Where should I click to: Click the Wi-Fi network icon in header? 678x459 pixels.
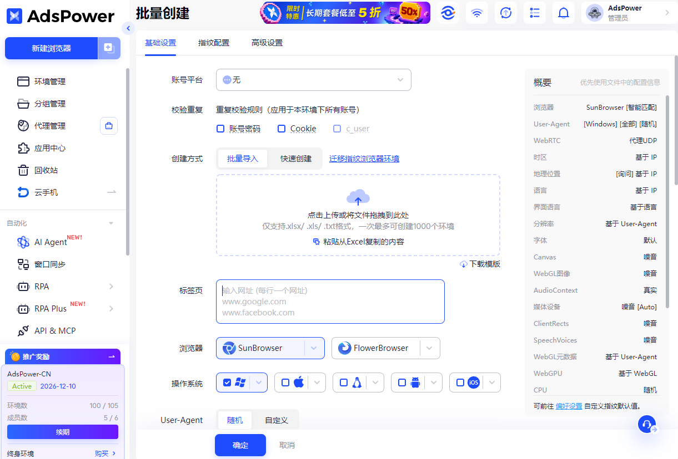click(x=477, y=13)
